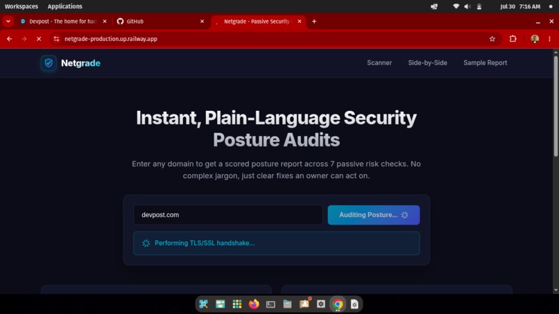Screen dimensions: 559x314
Task: Click the Google Chrome icon in dock
Action: [x=338, y=304]
